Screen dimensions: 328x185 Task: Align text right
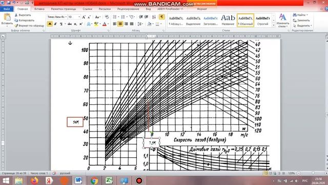point(126,24)
